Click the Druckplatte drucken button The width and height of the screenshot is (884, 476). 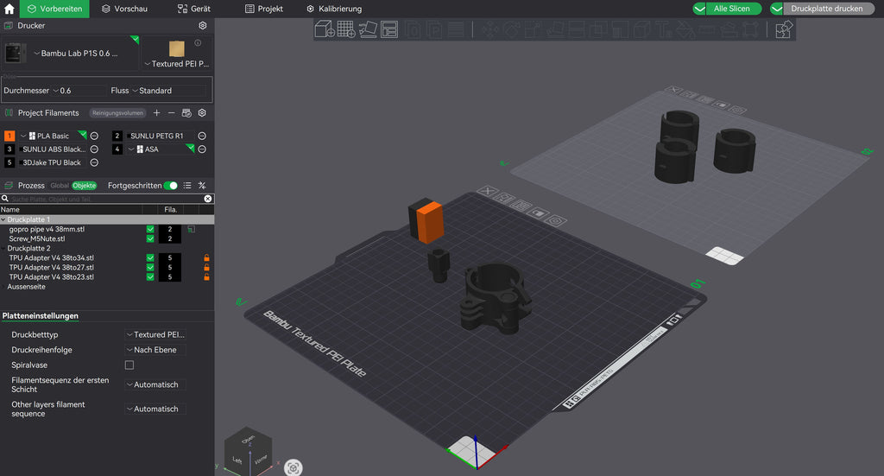click(823, 9)
